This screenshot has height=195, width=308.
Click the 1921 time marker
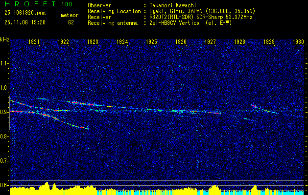(34, 41)
